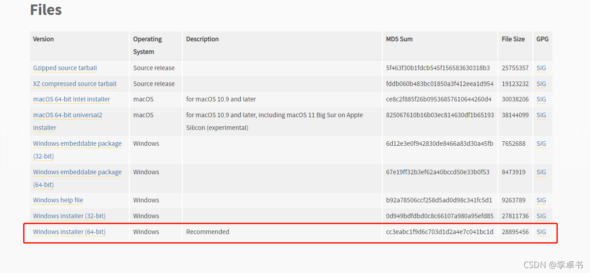Click 'Source release' in XZ tarball row
The image size is (590, 273).
tap(154, 84)
